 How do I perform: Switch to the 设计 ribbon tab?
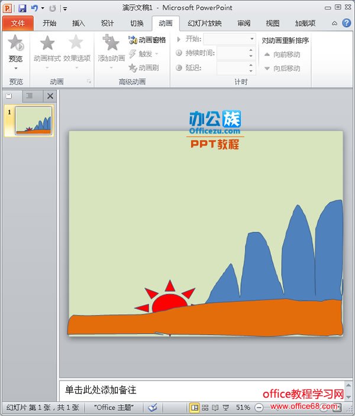click(107, 24)
